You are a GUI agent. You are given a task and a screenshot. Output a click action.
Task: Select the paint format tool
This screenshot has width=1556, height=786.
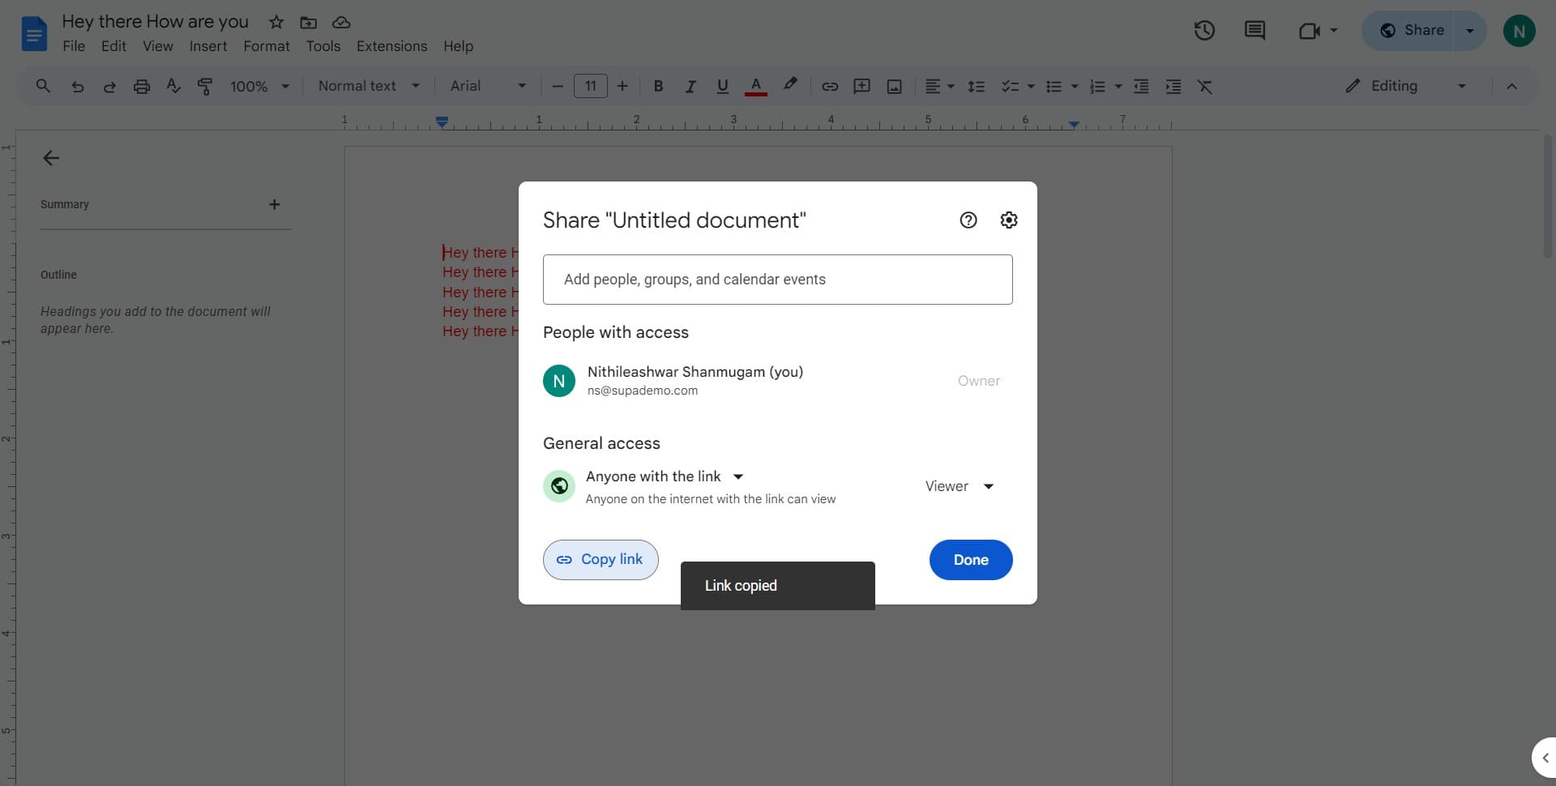tap(205, 86)
